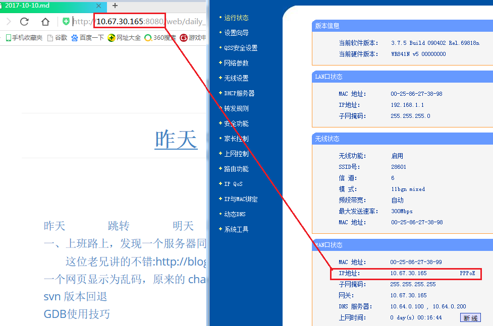Click the 昨天 heading link
This screenshot has width=493, height=326.
click(x=176, y=139)
